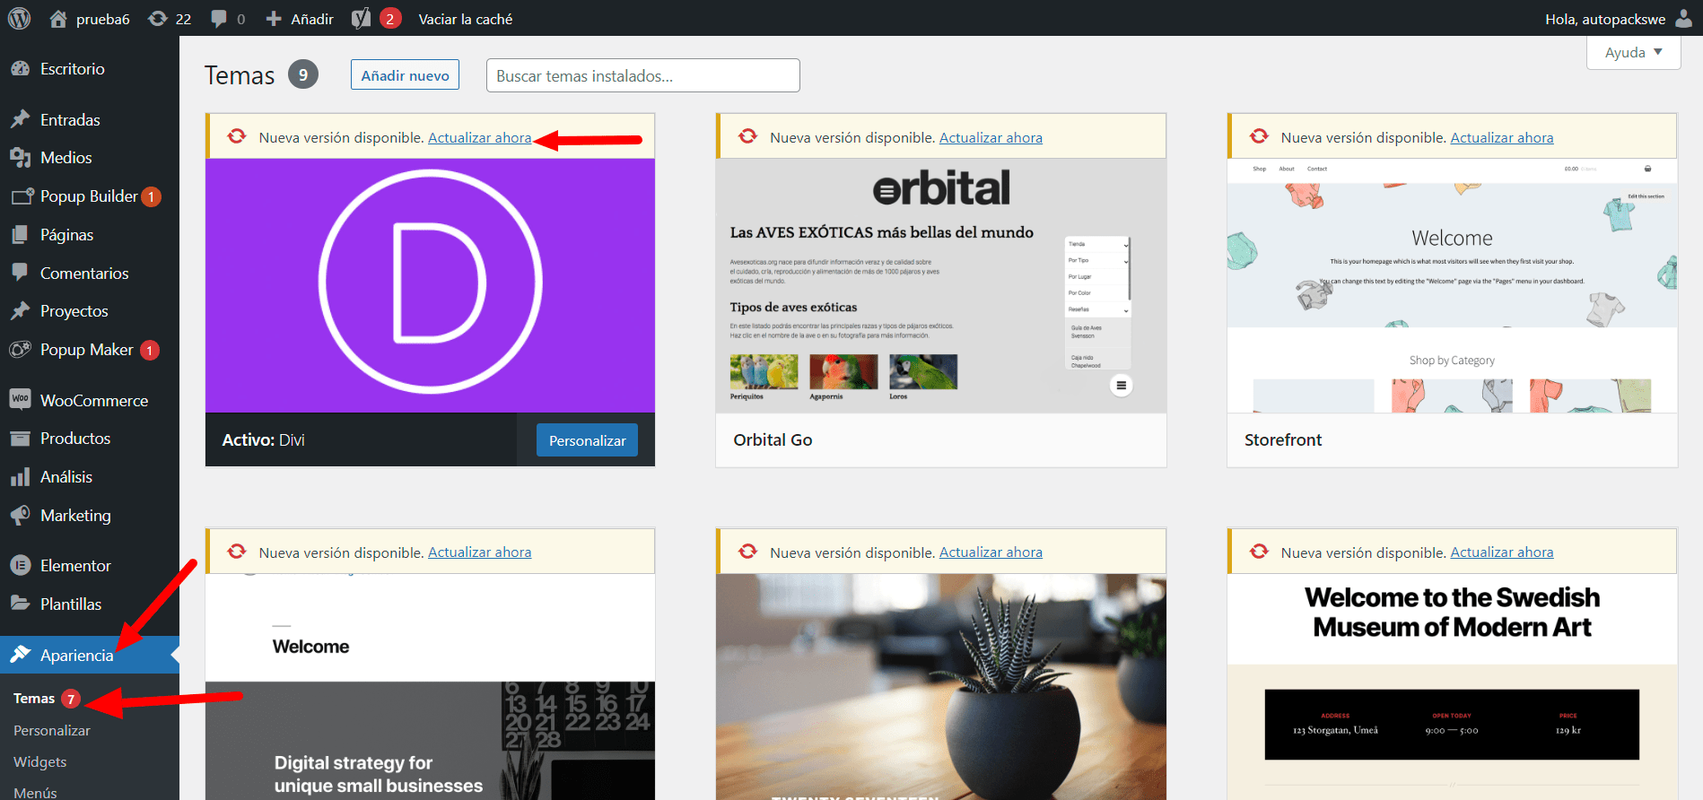Click the Páginas pages icon
Screen dimensions: 1703x800
[x=21, y=235]
